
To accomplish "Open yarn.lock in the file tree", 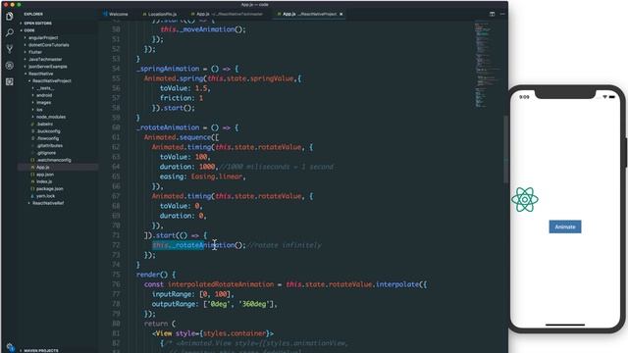I will pyautogui.click(x=46, y=196).
